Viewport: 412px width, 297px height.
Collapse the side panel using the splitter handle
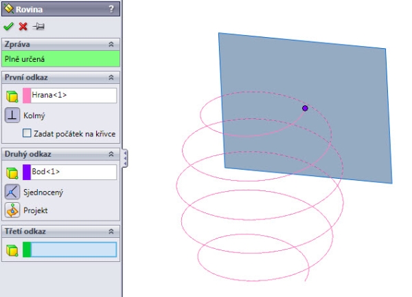[125, 158]
